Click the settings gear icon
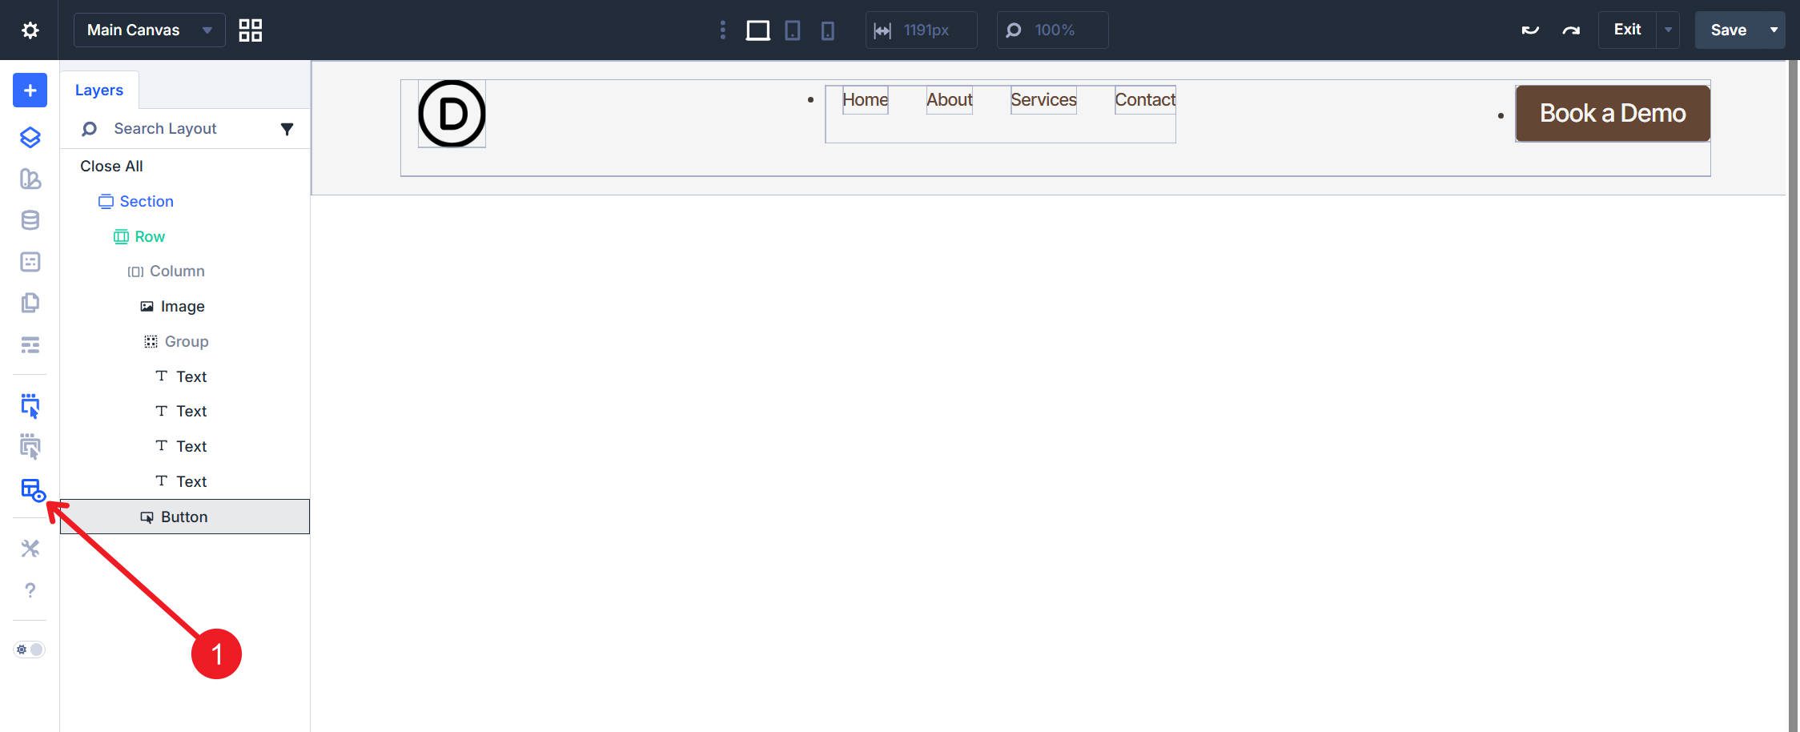 30,30
